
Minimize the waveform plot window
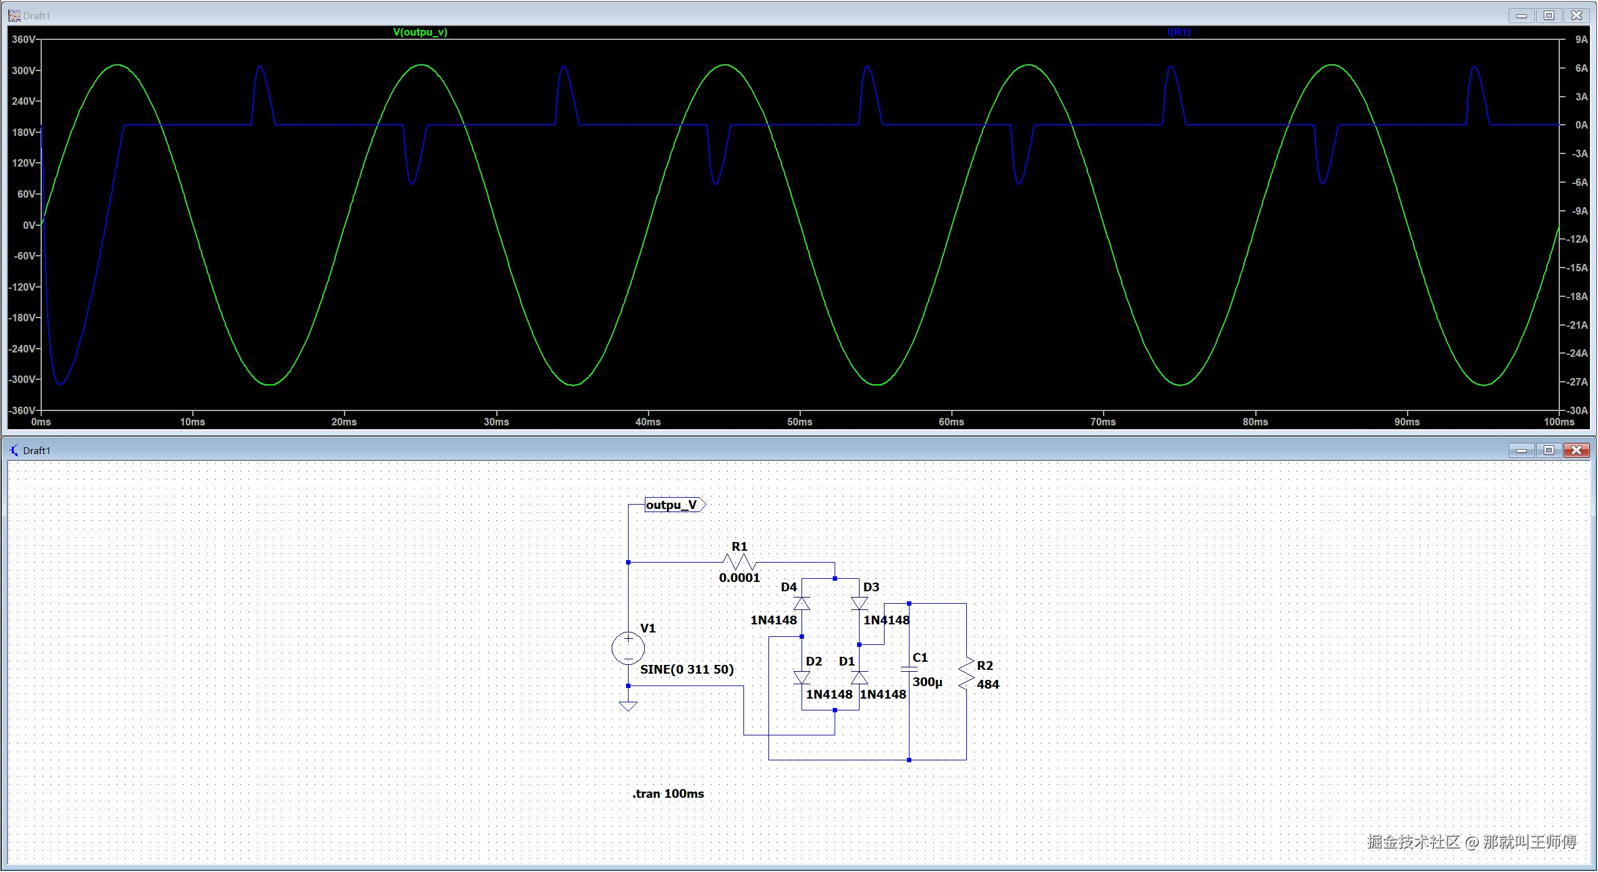click(x=1521, y=16)
